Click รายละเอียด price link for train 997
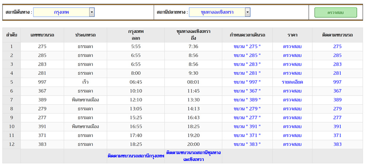365x166 pixels. [x=292, y=82]
